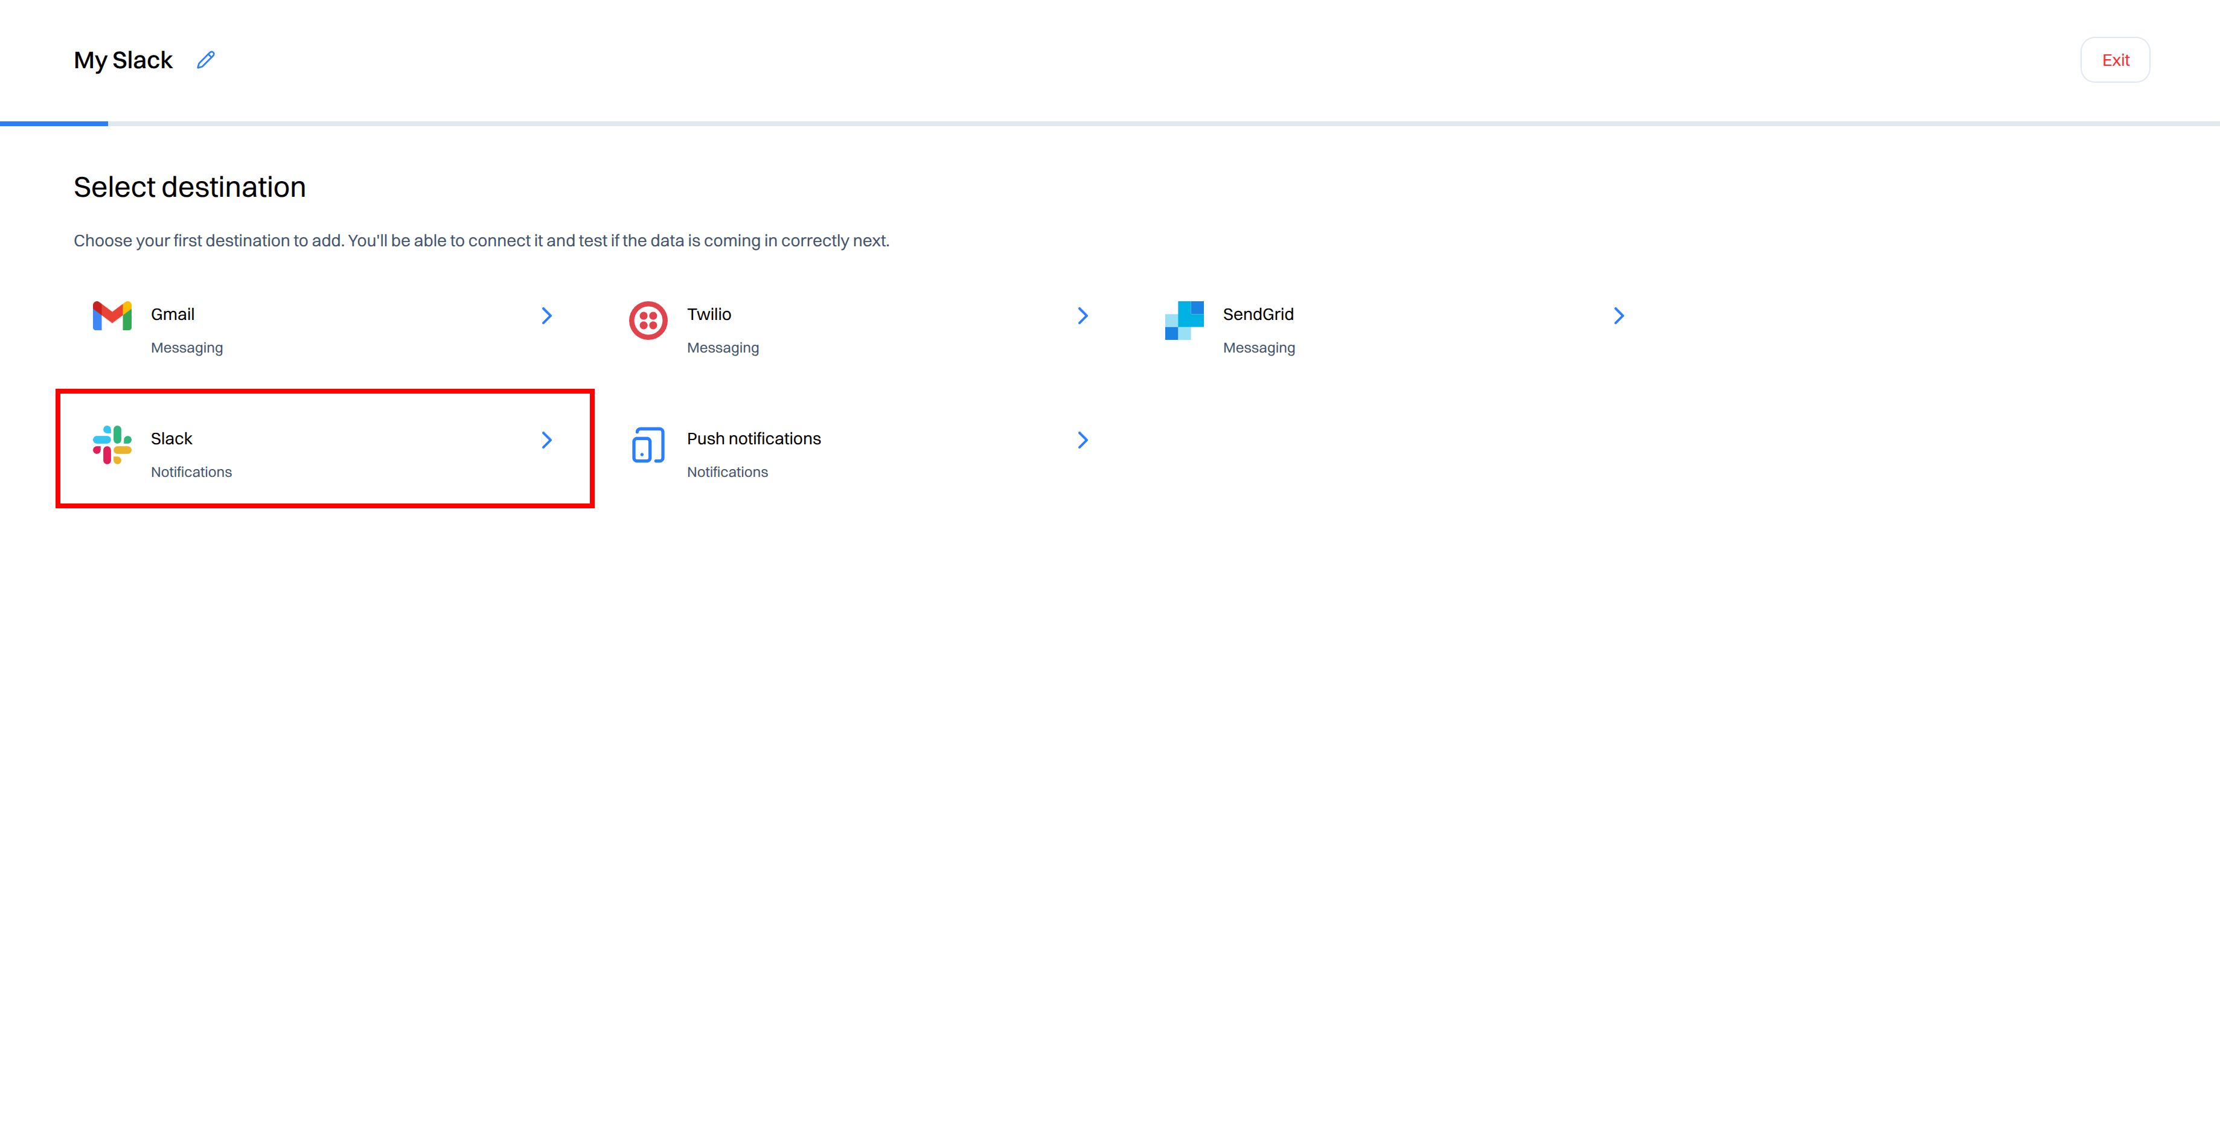Click the Slack logo icon
This screenshot has width=2220, height=1144.
pos(112,444)
